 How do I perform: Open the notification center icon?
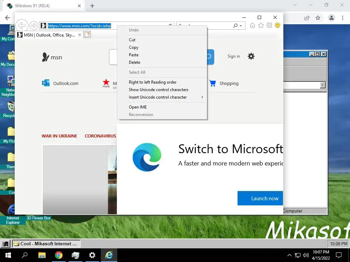[x=339, y=255]
